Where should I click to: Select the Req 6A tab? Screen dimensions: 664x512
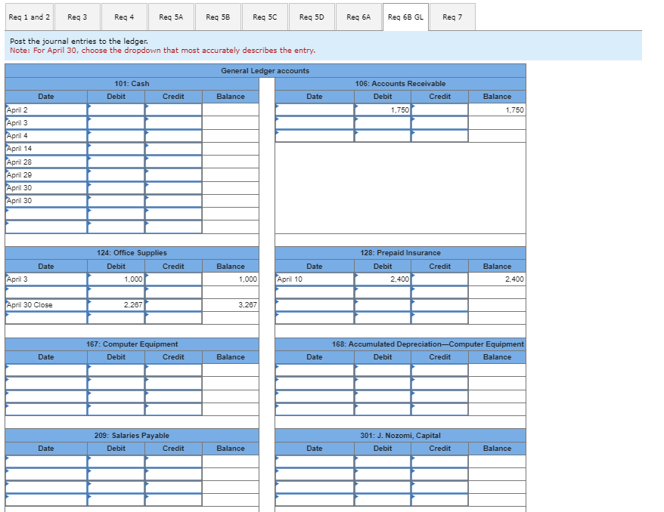[358, 16]
